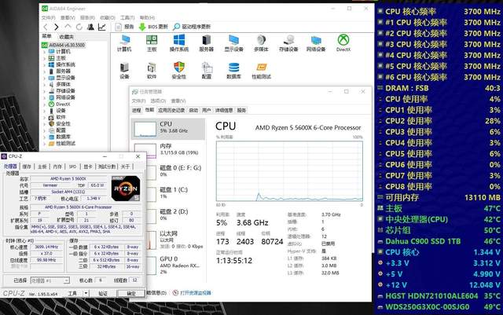Click the up arrow in AIDA64 toolbar

[x=68, y=27]
